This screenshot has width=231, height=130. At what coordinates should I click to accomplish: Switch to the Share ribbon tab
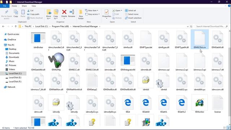[x=24, y=6]
